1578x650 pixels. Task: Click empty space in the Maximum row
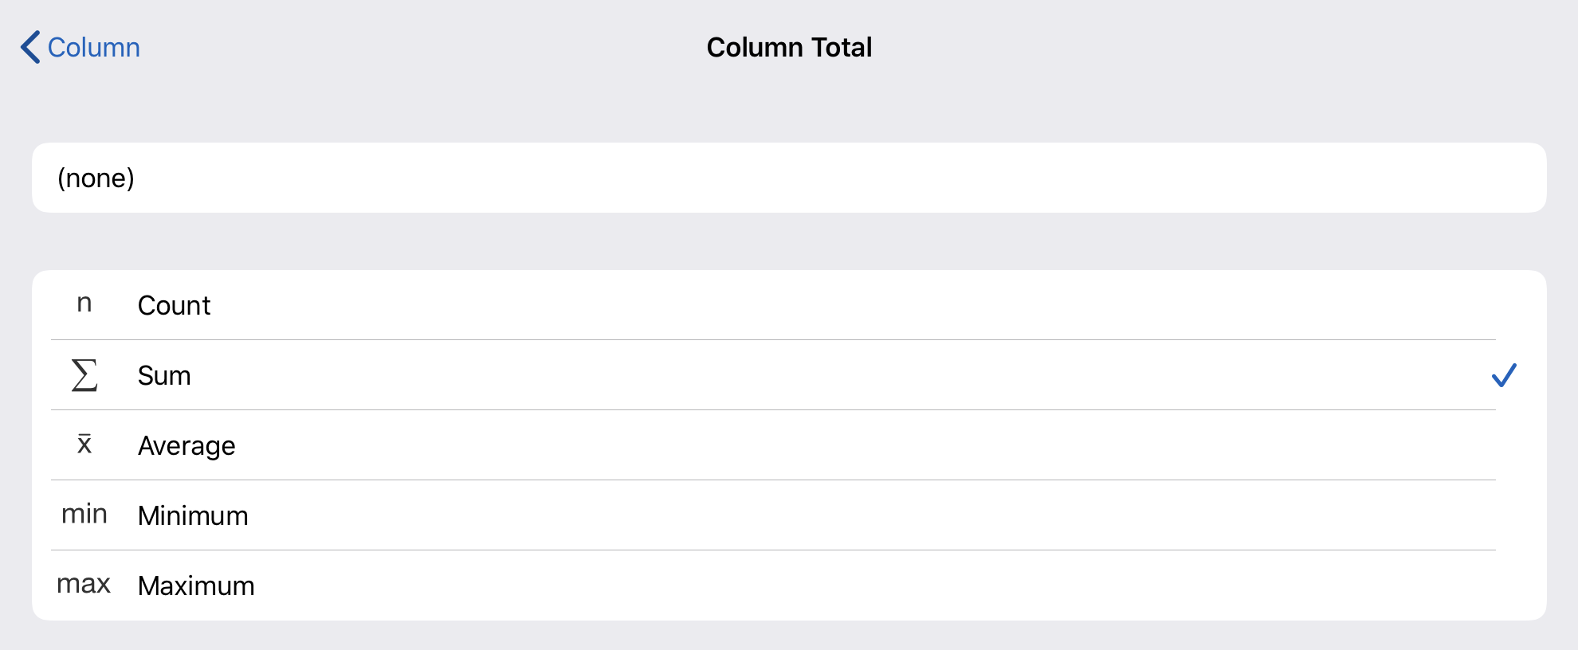(797, 586)
